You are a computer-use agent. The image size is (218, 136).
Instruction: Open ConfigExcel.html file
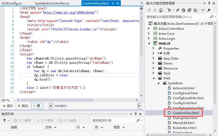(x=185, y=93)
